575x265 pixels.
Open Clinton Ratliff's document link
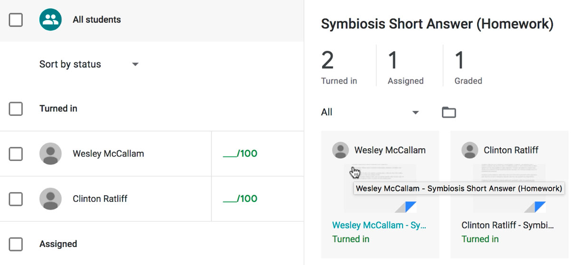click(x=508, y=225)
